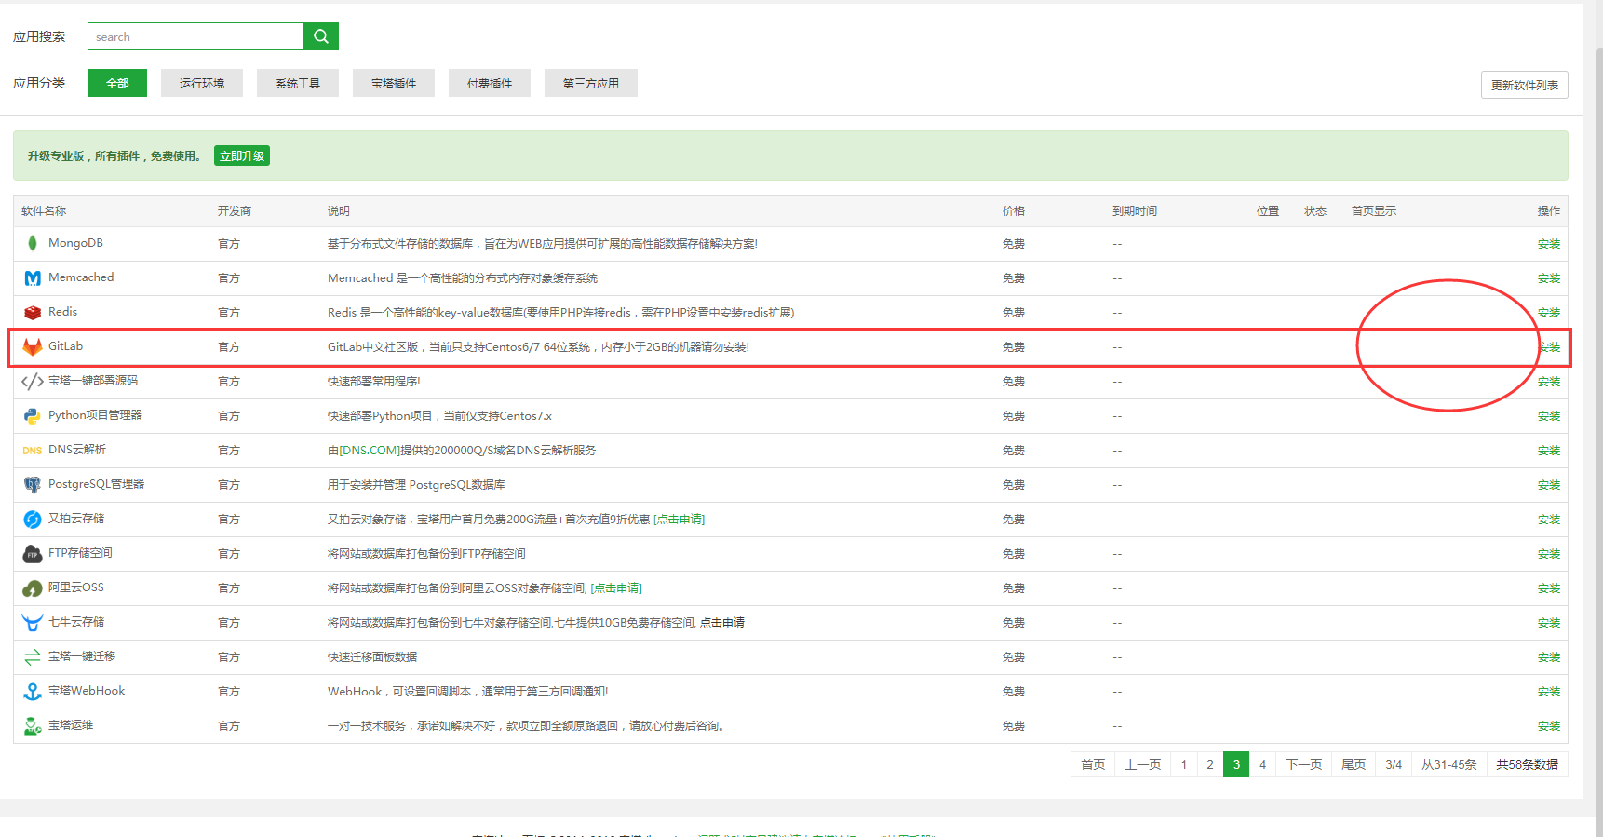
Task: Go to 下一页 next page
Action: click(1303, 764)
